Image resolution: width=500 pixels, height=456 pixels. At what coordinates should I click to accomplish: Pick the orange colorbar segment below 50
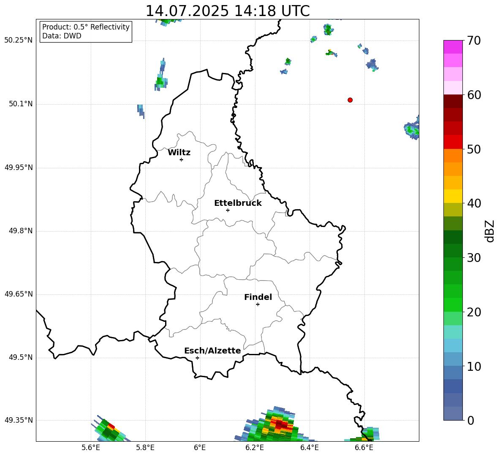[x=453, y=156]
